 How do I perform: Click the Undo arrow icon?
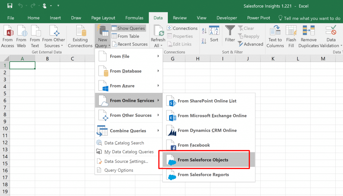20,5
